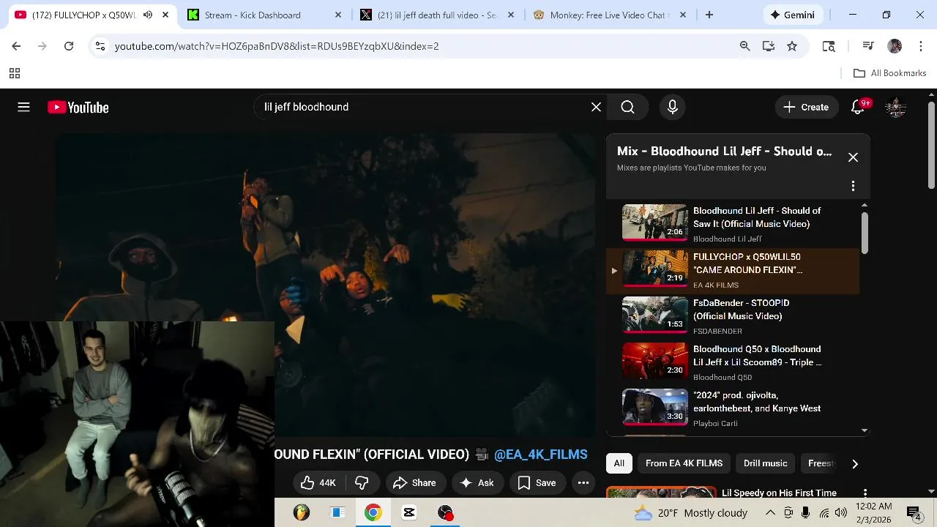This screenshot has width=937, height=527.
Task: Open the zoom level indicator
Action: coord(744,46)
